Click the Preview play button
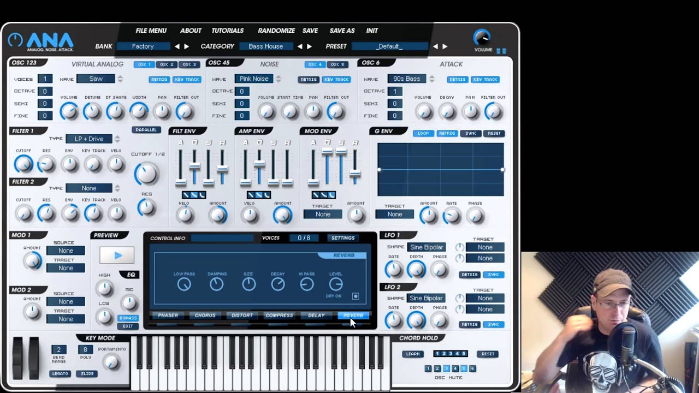This screenshot has width=699, height=393. 117,255
